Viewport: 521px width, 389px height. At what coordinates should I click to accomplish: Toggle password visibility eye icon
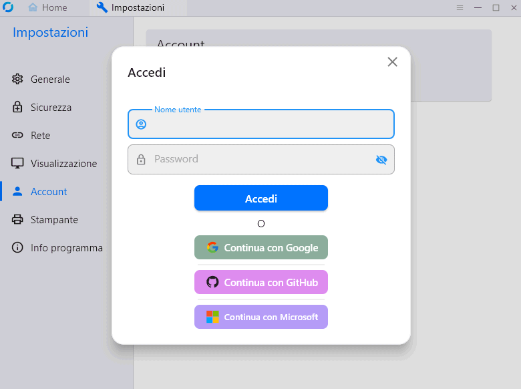(381, 160)
